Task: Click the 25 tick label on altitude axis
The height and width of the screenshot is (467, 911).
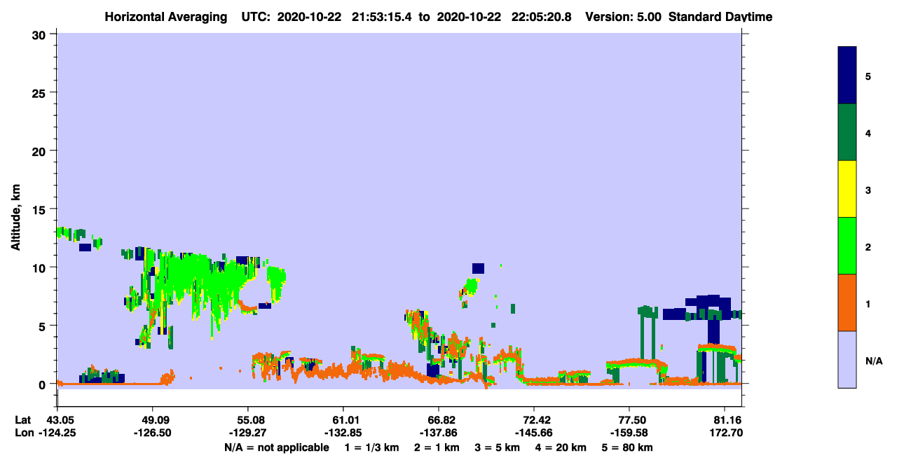Action: 41,92
